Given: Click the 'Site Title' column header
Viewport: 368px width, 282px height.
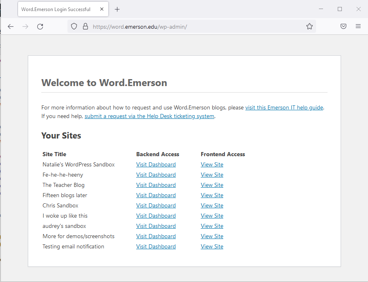Looking at the screenshot, I should (54, 154).
